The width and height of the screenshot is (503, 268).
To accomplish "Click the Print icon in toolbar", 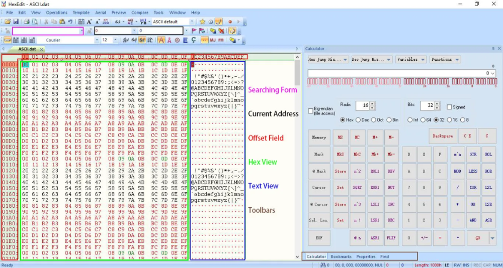I will [27, 22].
